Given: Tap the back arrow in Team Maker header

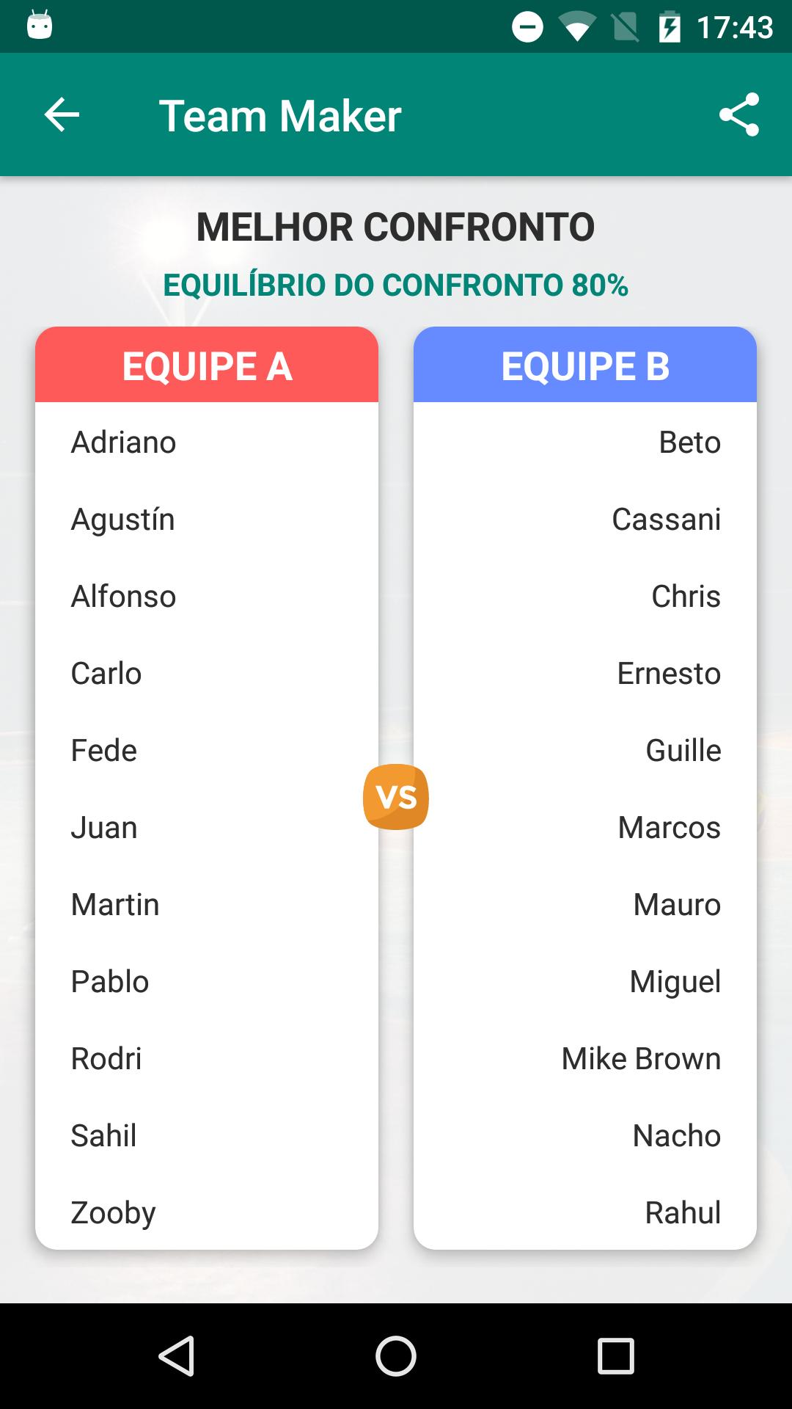Looking at the screenshot, I should coord(62,115).
